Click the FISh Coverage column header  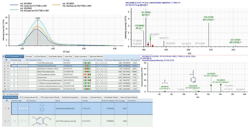tap(120, 101)
